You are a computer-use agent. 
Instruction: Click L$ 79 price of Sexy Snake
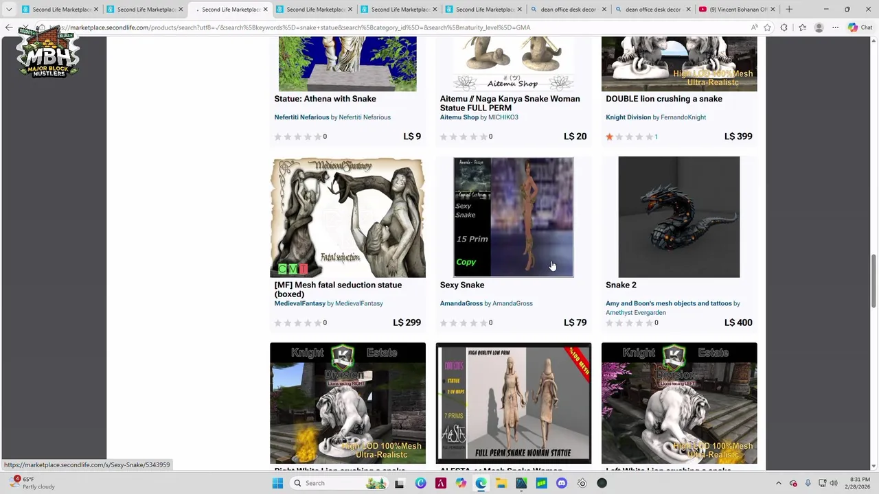[x=575, y=322]
